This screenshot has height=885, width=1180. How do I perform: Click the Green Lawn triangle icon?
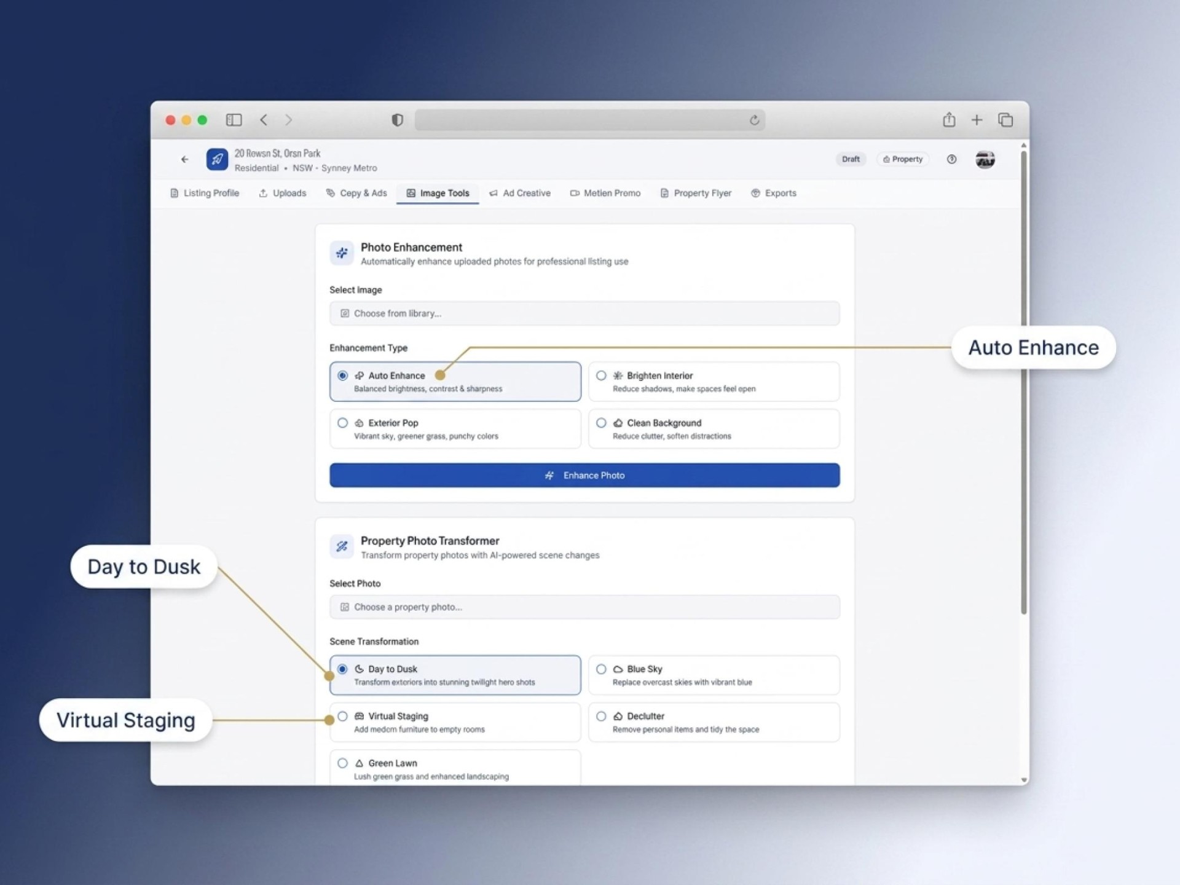coord(360,763)
